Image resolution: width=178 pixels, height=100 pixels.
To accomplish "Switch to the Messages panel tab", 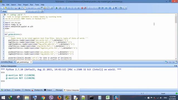I will tap(58, 90).
